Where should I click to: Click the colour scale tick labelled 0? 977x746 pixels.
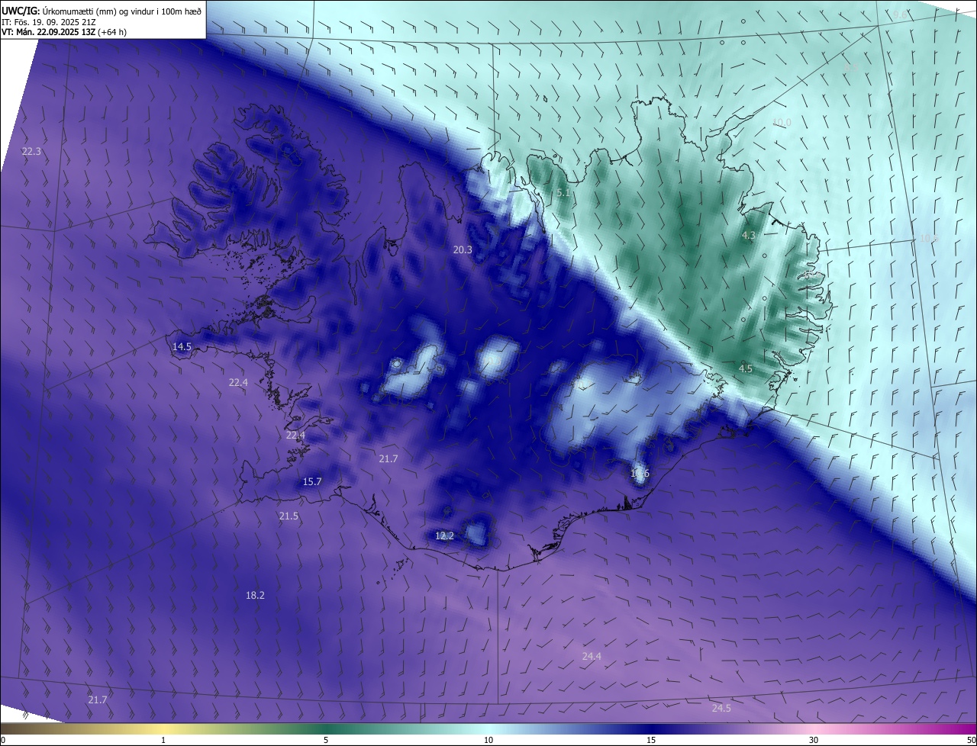pos(2,740)
